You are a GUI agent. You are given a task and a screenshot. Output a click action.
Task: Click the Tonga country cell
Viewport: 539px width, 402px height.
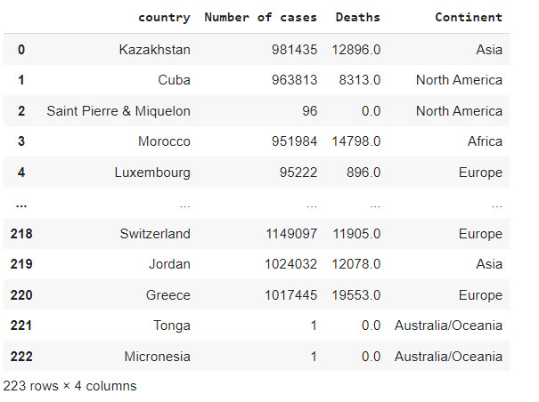coord(171,326)
